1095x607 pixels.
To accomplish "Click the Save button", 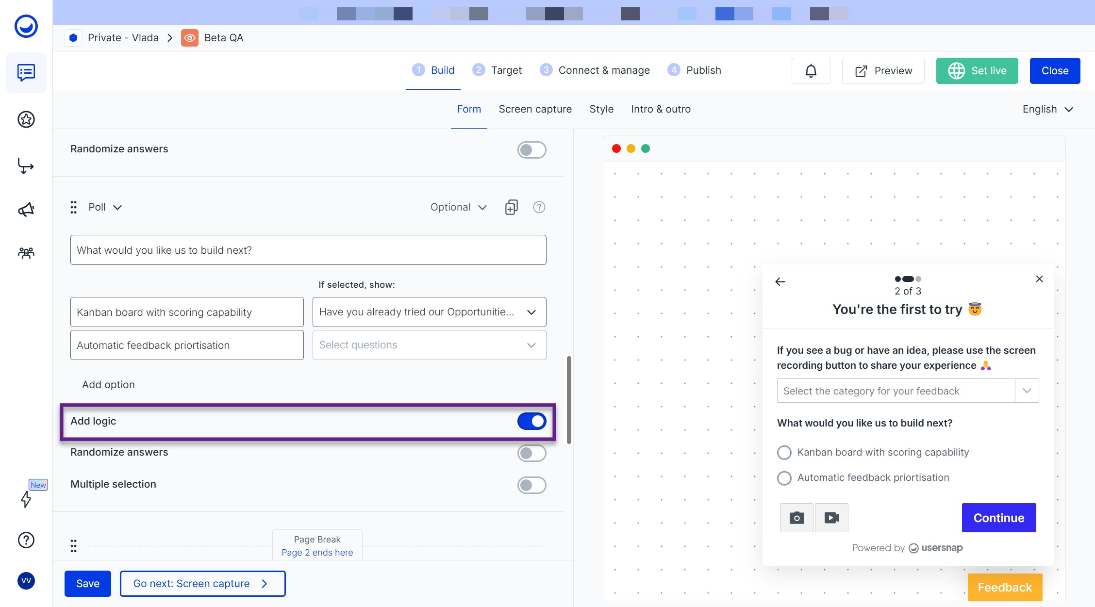I will [x=87, y=583].
